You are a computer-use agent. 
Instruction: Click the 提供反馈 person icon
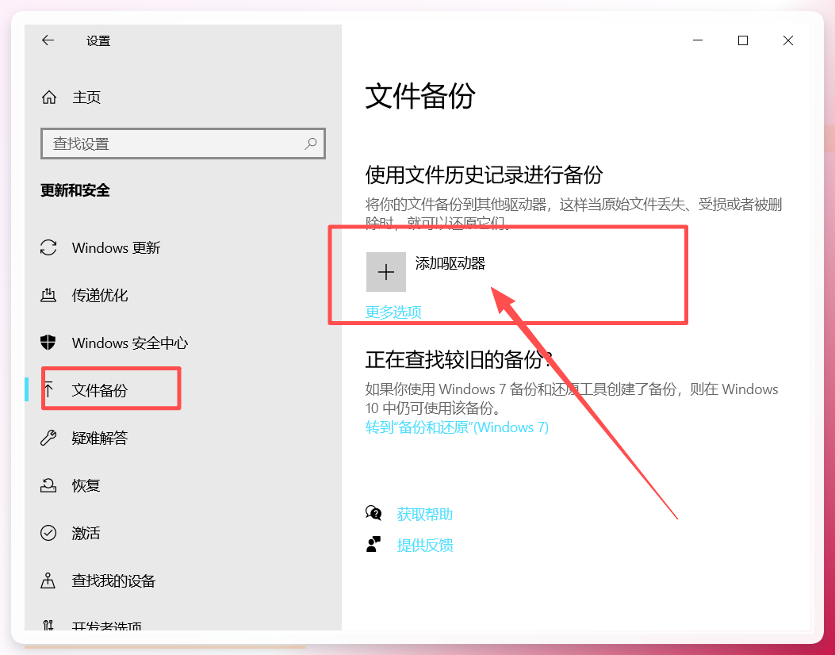coord(373,544)
